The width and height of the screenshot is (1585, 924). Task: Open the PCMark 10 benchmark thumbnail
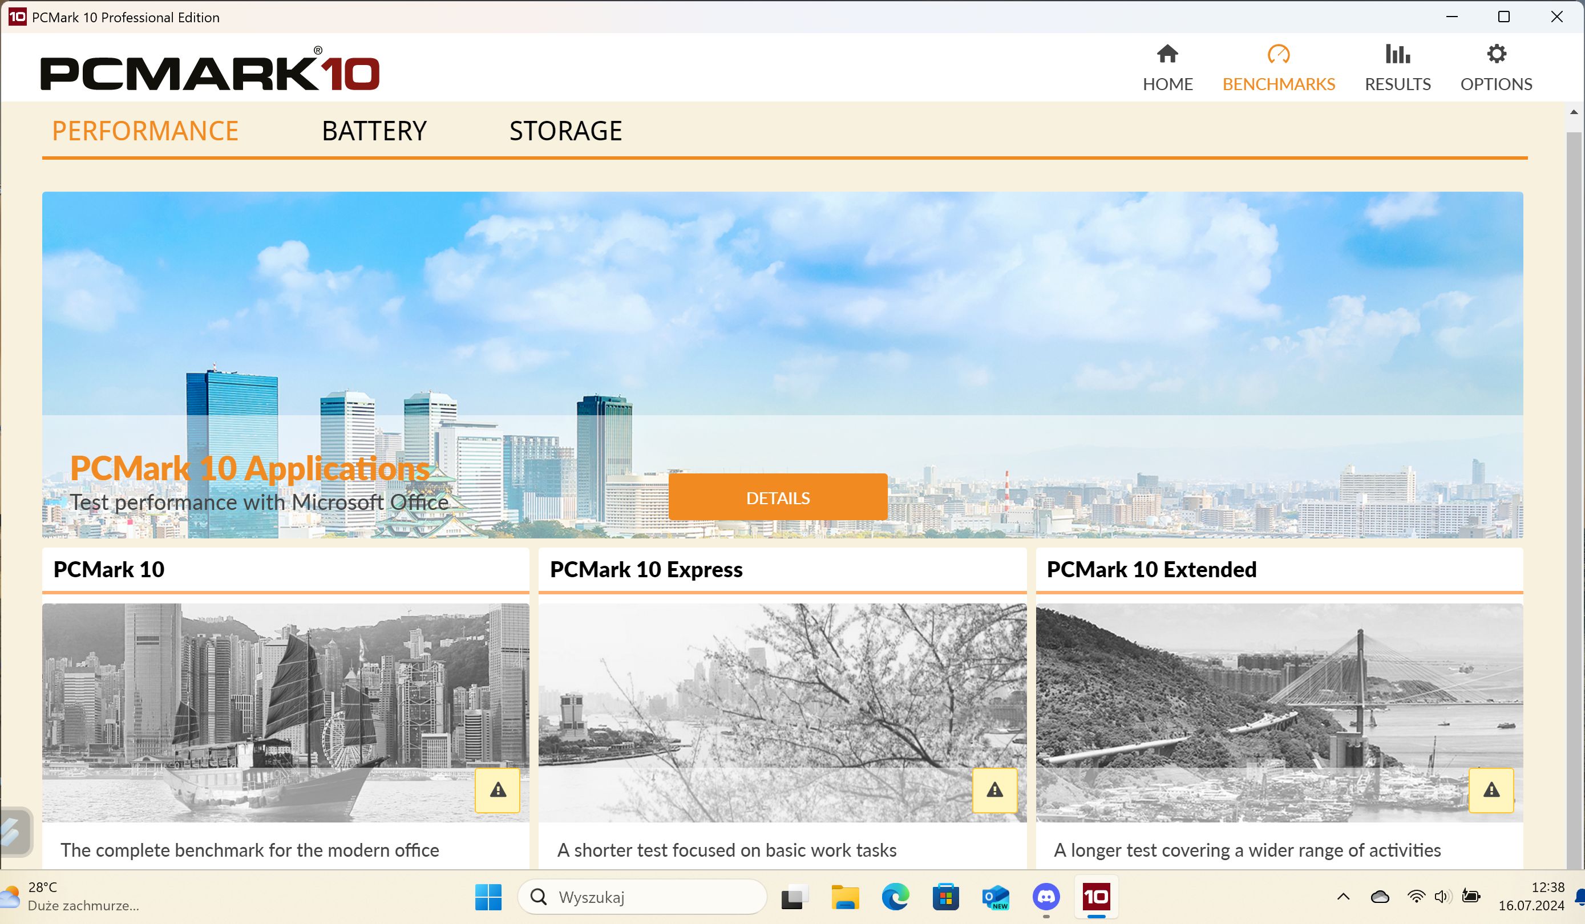(285, 713)
